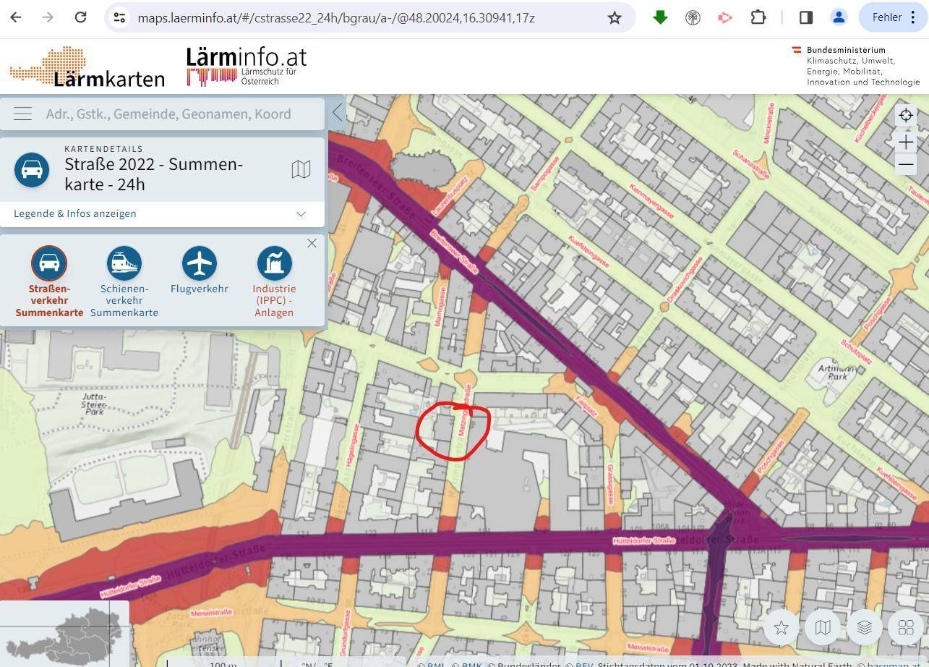Toggle the browser side panel
Screen dimensions: 929x667
(806, 17)
